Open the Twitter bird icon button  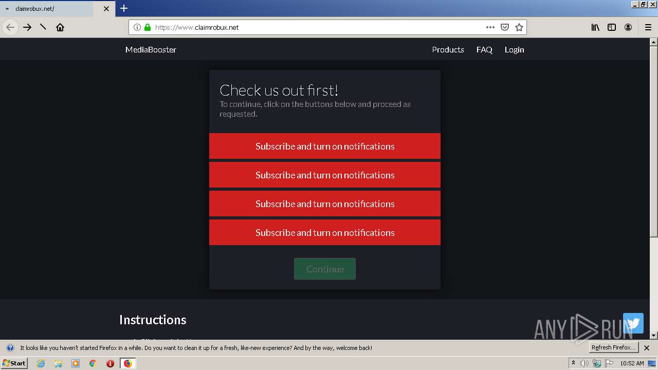coord(633,323)
